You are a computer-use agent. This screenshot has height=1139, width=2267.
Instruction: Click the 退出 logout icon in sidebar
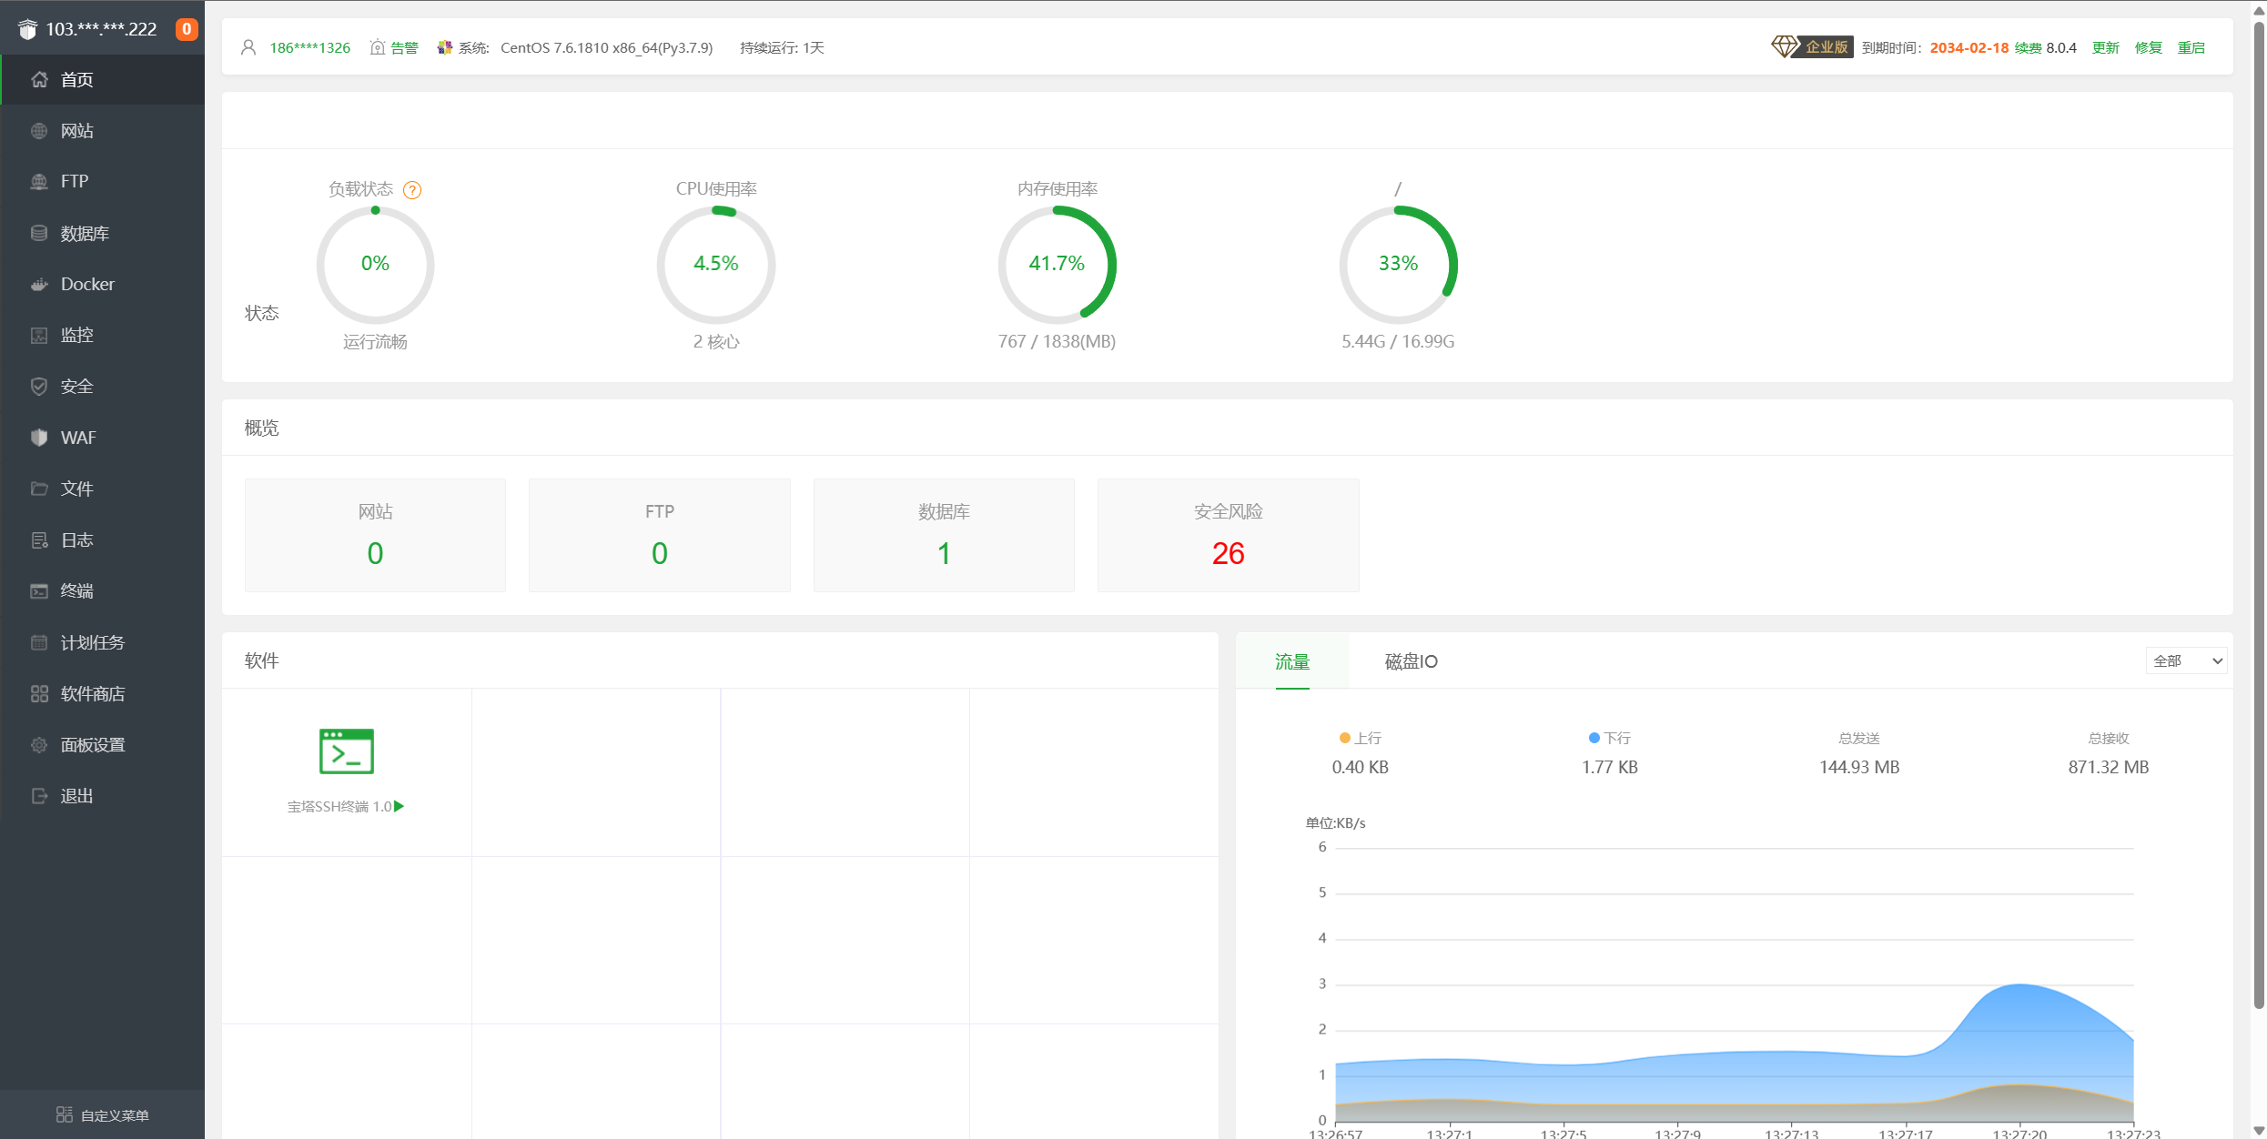[39, 796]
